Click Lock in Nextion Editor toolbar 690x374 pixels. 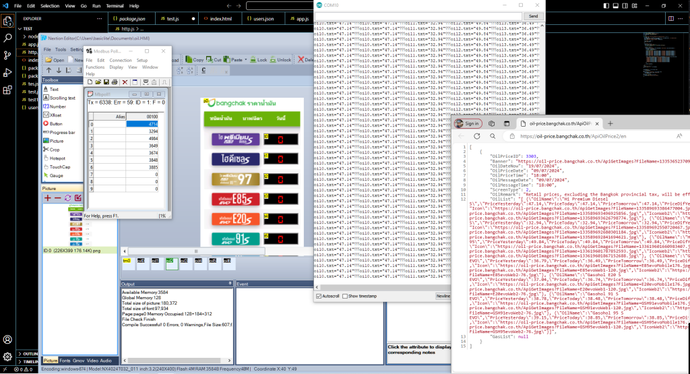259,59
